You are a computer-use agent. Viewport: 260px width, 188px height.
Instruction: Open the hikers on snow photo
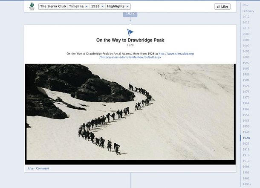[130, 113]
